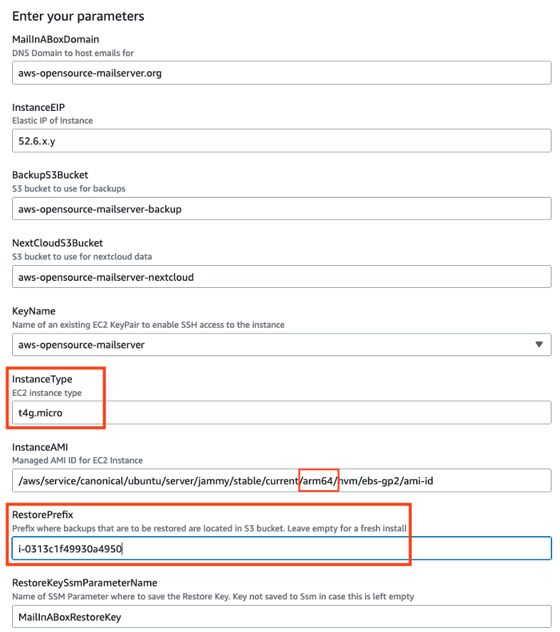Screen dimensions: 560x632
Task: Focus the InstanceEIP field containing 52.6.x.y
Action: coord(280,140)
